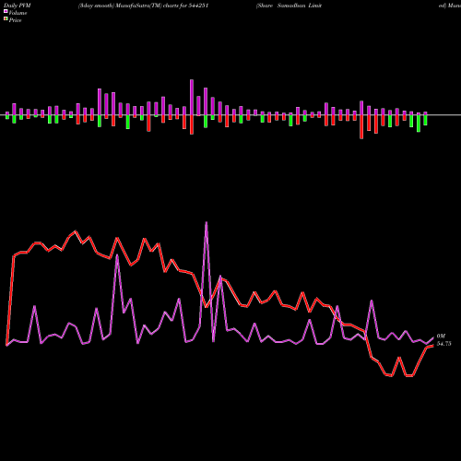Select the 'Price' legend label
461x461 pixels.
coord(15,20)
